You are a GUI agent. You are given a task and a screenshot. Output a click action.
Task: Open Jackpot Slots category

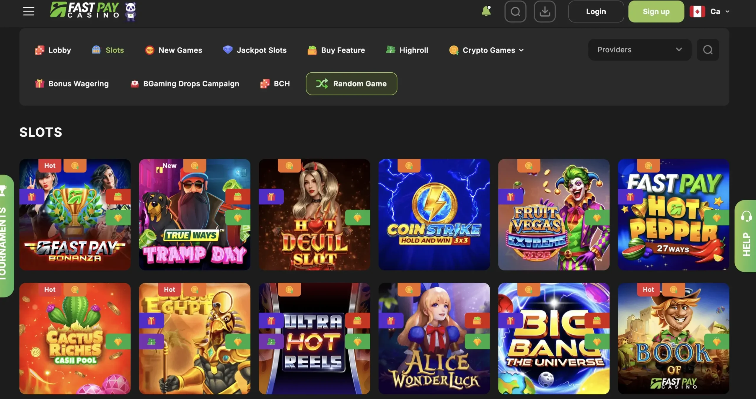[x=255, y=50]
